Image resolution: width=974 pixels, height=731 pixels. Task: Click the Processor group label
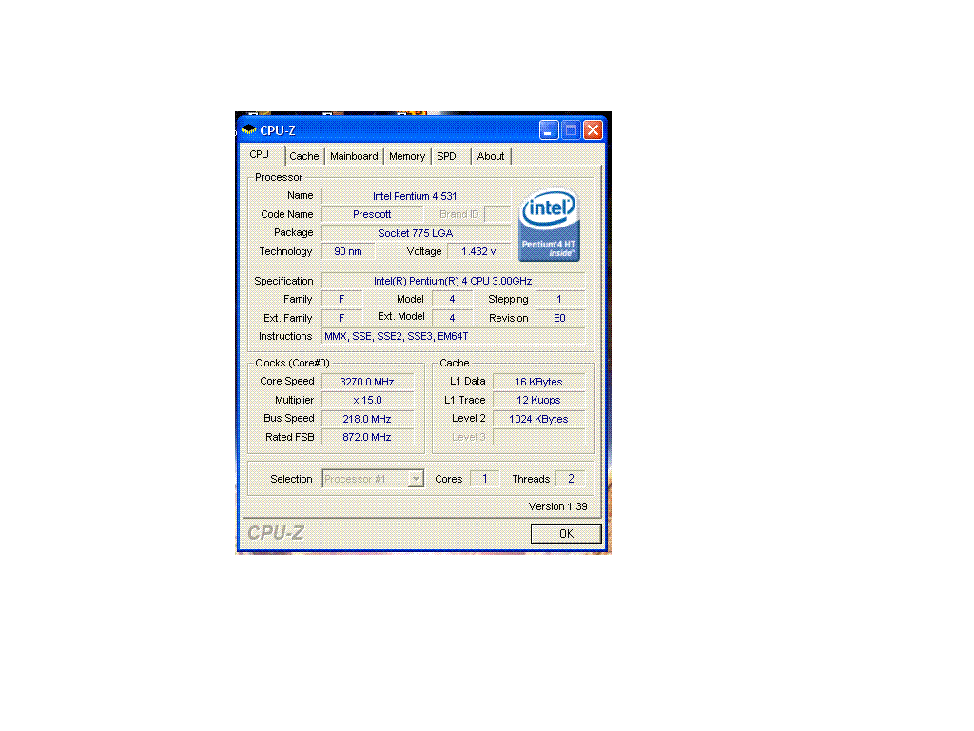point(279,177)
